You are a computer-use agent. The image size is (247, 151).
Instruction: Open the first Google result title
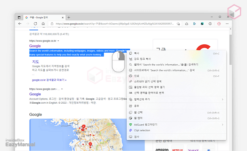pos(35,46)
